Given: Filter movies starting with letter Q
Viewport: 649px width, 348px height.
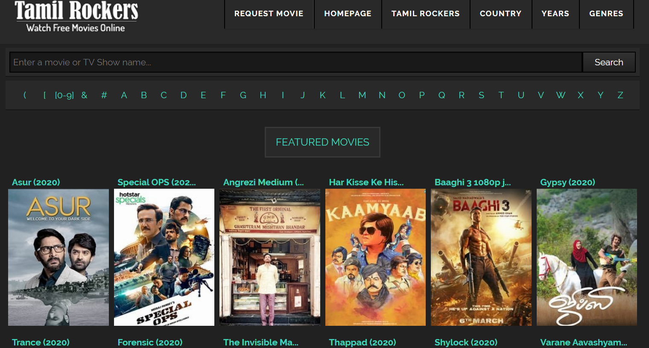Looking at the screenshot, I should (x=441, y=95).
